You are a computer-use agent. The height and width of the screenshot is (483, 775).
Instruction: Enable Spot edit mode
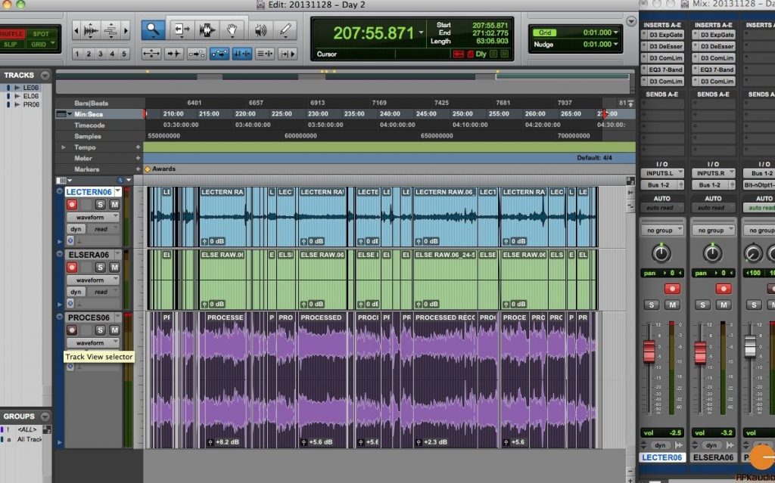(41, 34)
